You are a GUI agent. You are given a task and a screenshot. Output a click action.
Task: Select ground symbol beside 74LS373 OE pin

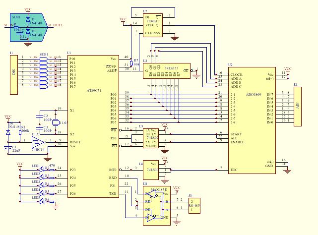(x=196, y=76)
